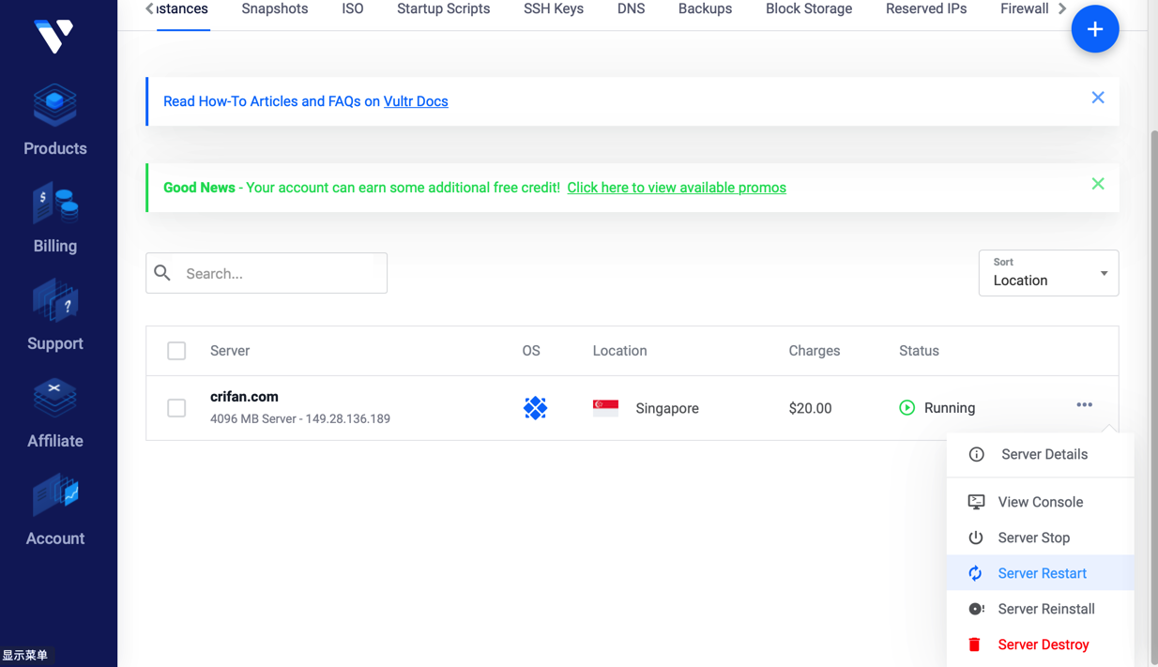Viewport: 1158px width, 667px height.
Task: Click the three-dot server actions menu
Action: pos(1084,405)
